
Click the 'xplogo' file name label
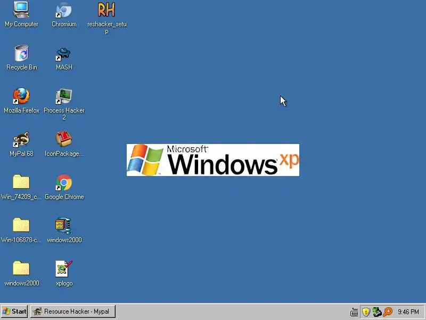point(64,283)
